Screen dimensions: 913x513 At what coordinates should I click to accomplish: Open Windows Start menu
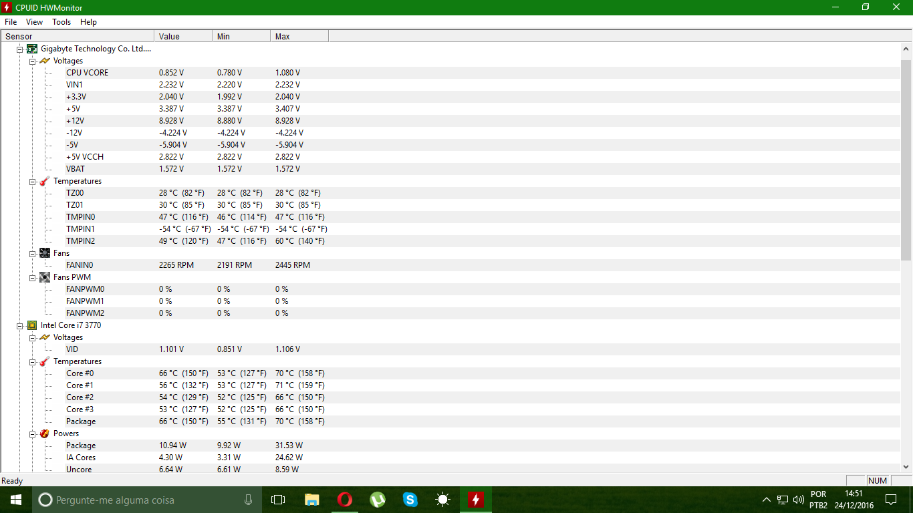(x=16, y=500)
